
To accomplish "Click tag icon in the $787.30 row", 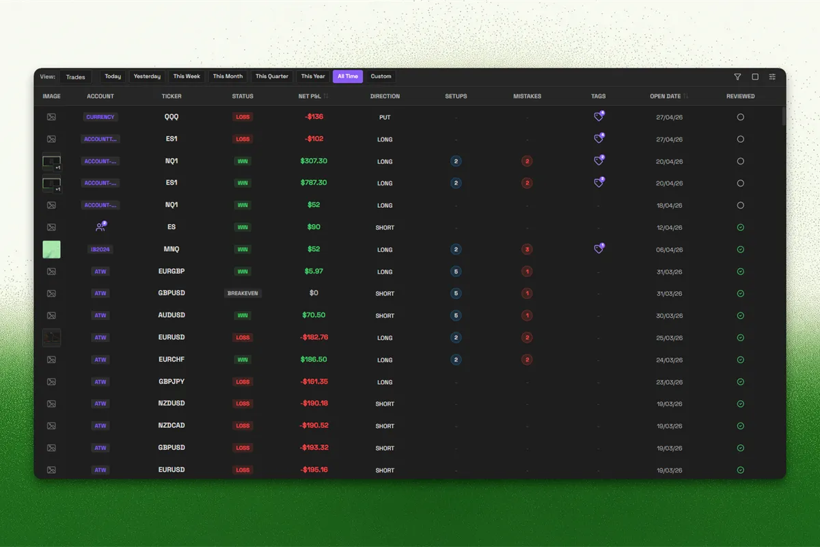I will click(599, 183).
